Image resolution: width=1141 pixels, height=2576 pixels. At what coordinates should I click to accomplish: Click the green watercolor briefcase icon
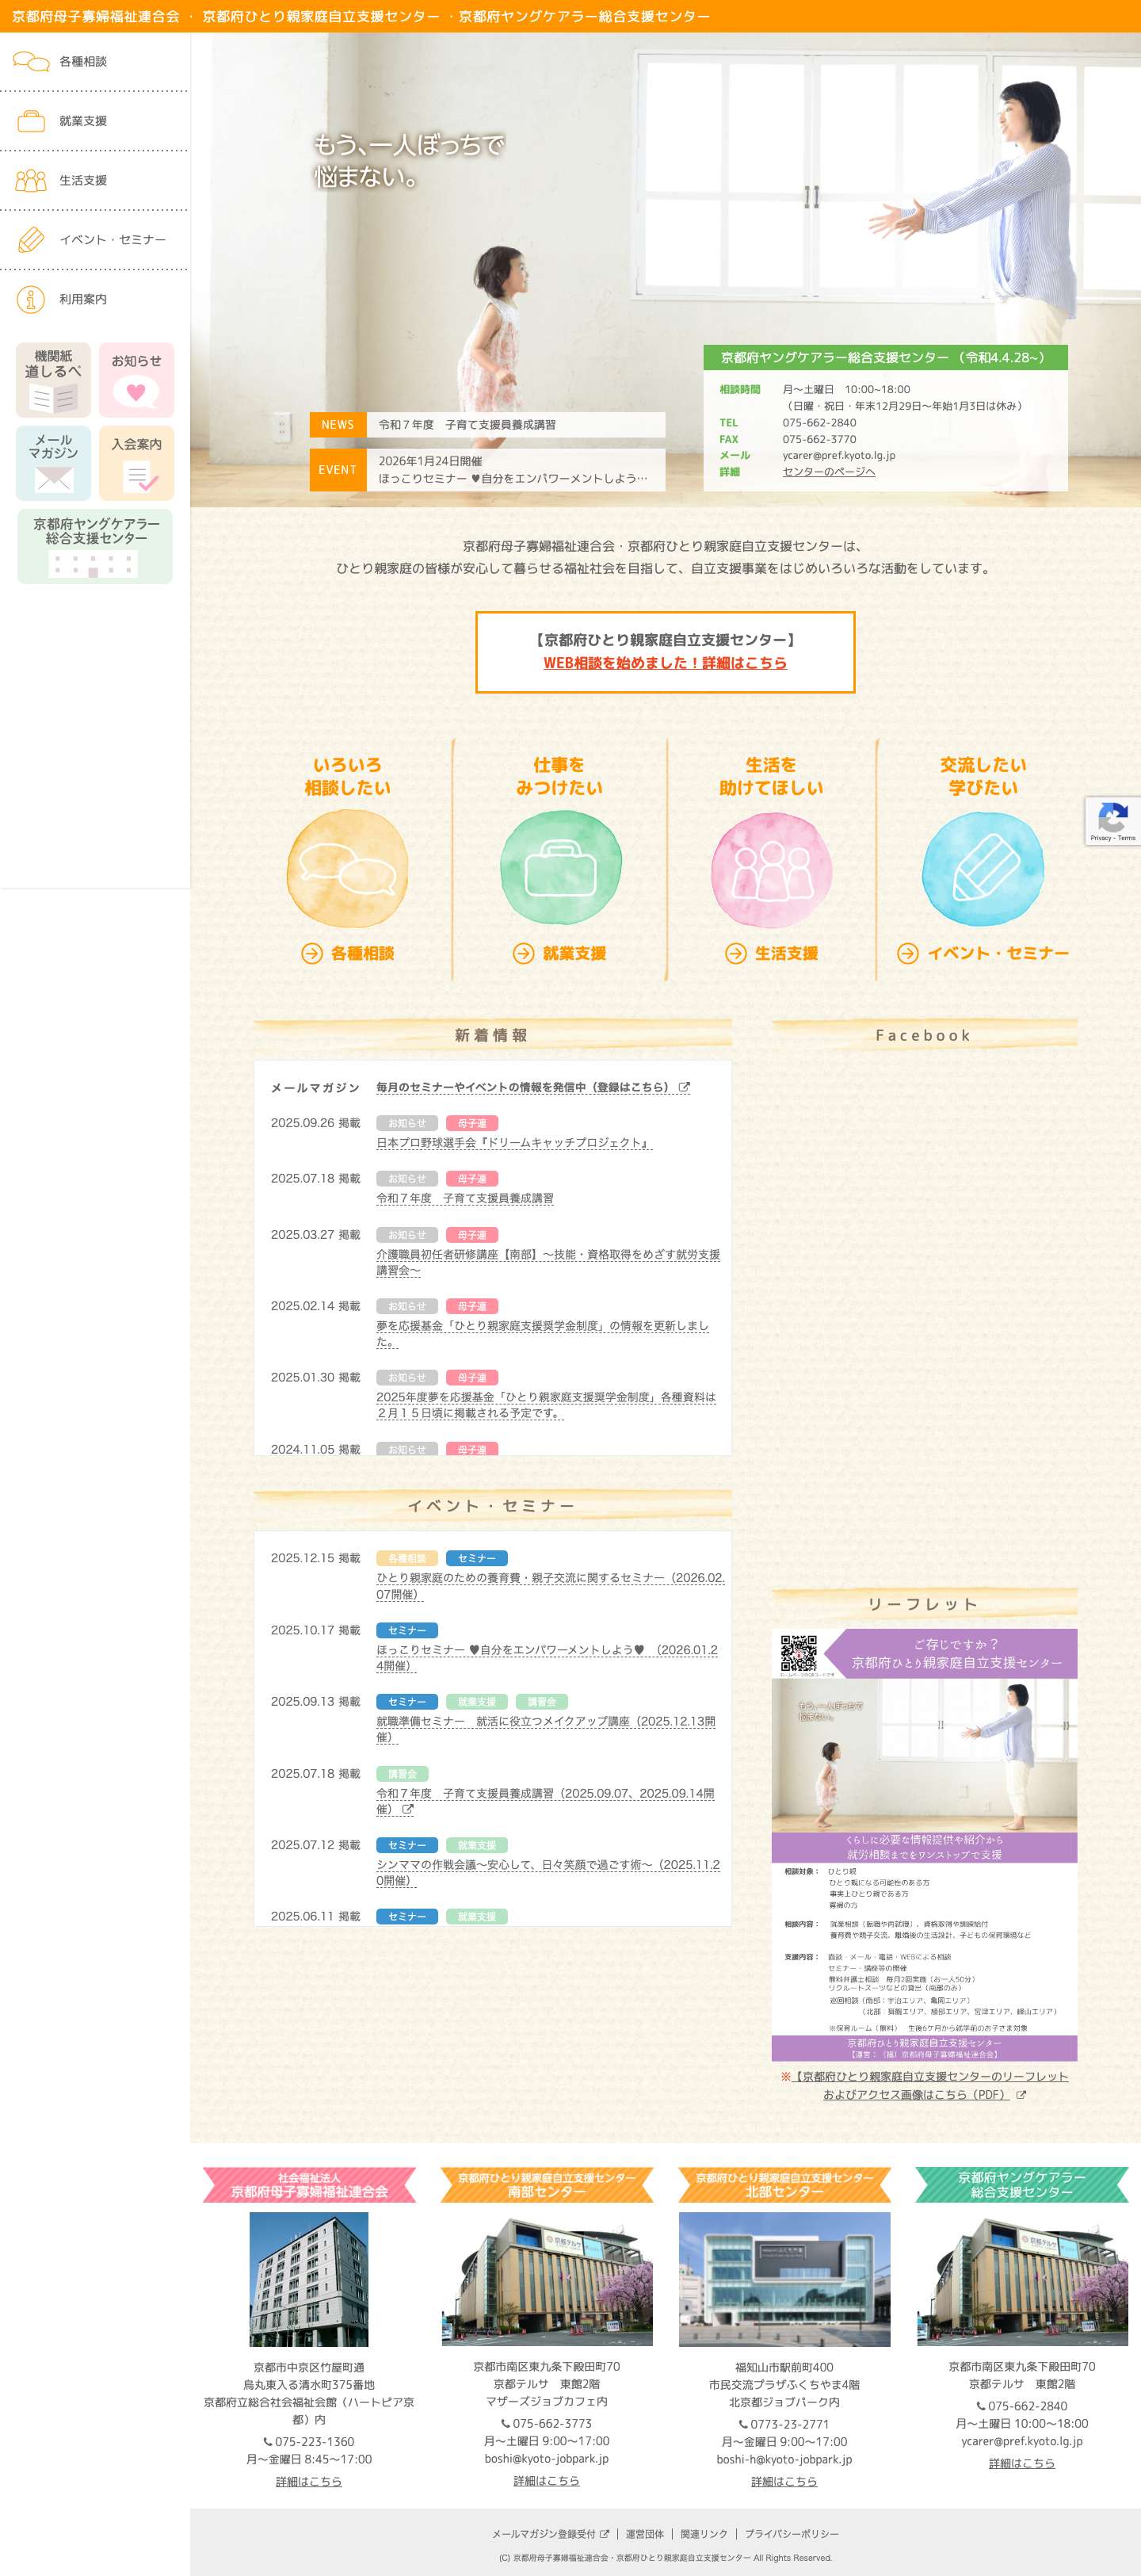point(560,868)
